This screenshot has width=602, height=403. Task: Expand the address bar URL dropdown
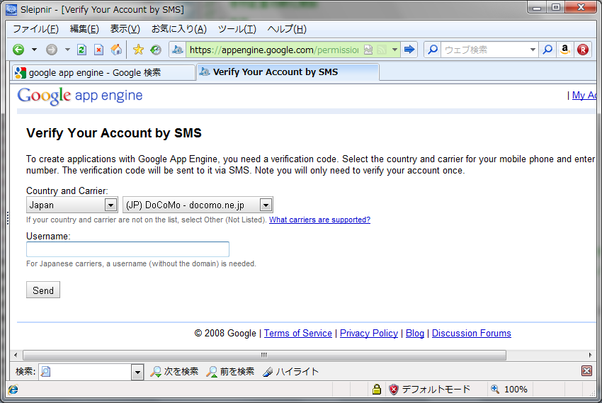[394, 50]
